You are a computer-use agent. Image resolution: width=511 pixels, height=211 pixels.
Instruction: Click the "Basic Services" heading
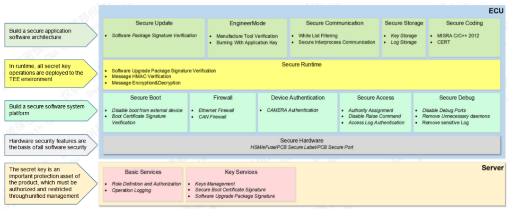(x=143, y=172)
